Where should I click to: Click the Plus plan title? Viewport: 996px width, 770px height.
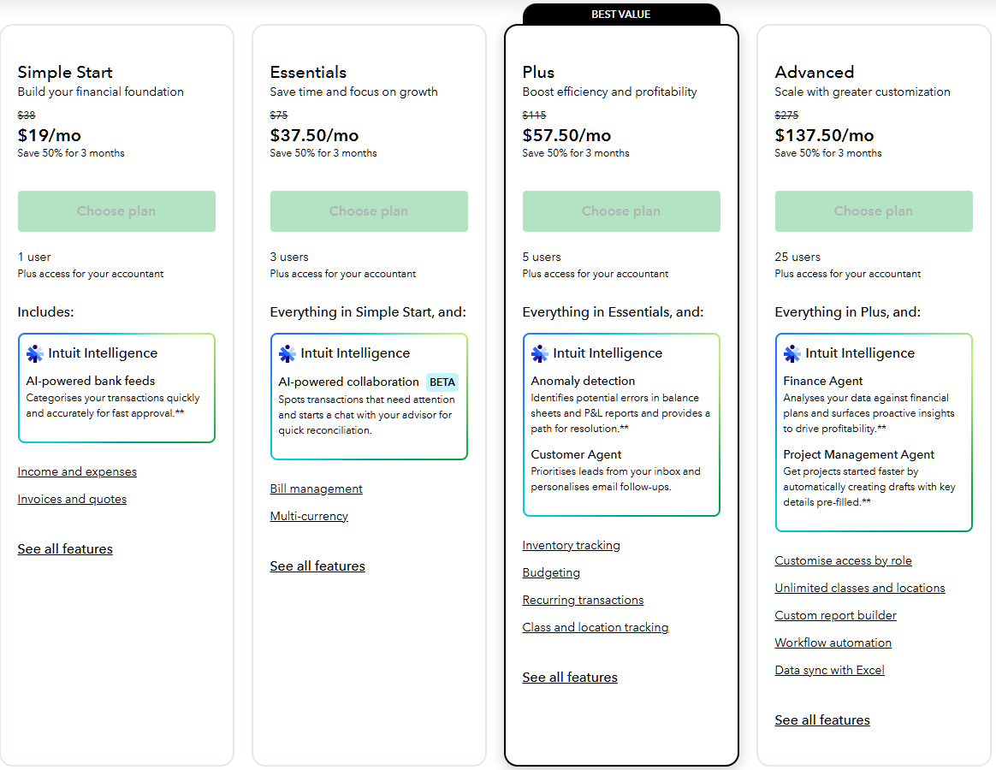(x=538, y=72)
